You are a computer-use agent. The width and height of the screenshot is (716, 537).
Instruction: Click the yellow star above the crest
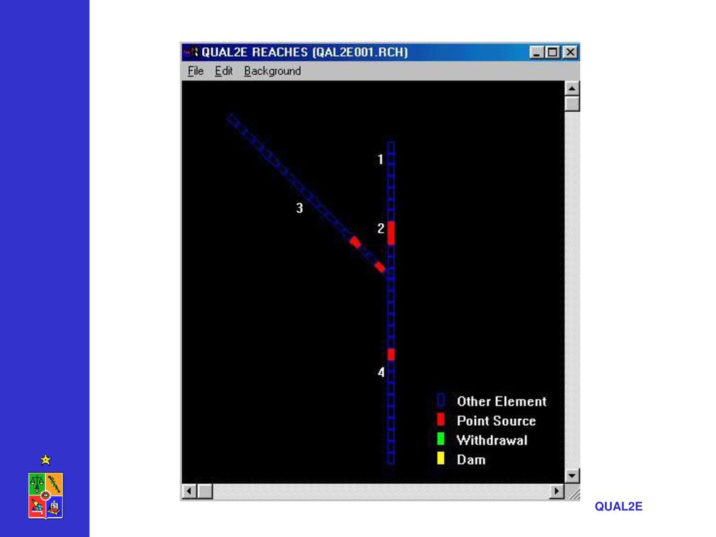[x=45, y=460]
